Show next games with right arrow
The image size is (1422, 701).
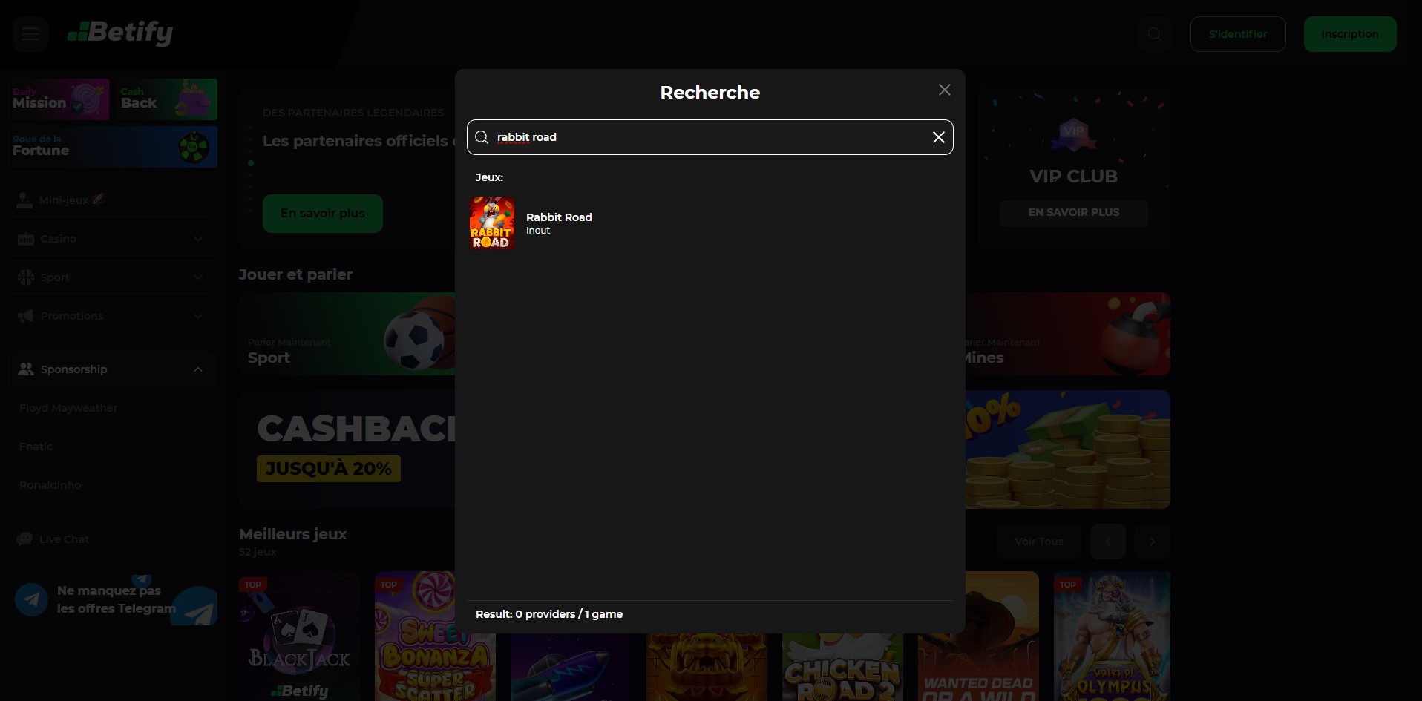click(x=1152, y=542)
